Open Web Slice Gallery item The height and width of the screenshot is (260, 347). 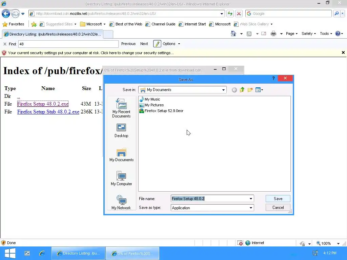[x=253, y=24]
